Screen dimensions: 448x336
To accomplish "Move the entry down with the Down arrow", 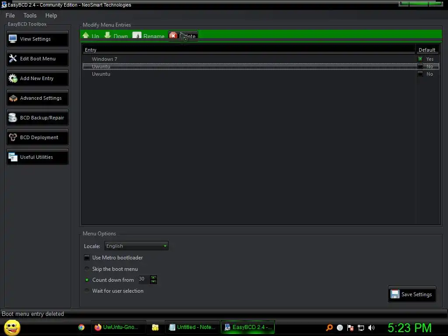I will point(116,36).
